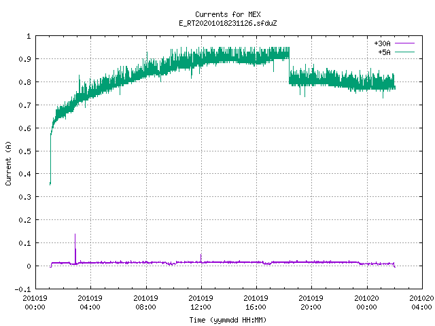Image resolution: width=435 pixels, height=326 pixels.
Task: Click the y-axis tick label -0.1
Action: click(22, 289)
